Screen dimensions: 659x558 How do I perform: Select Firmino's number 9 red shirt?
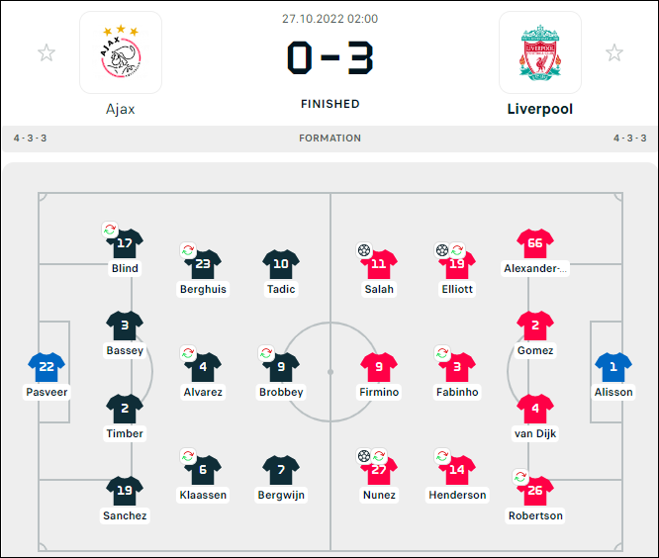tap(379, 367)
